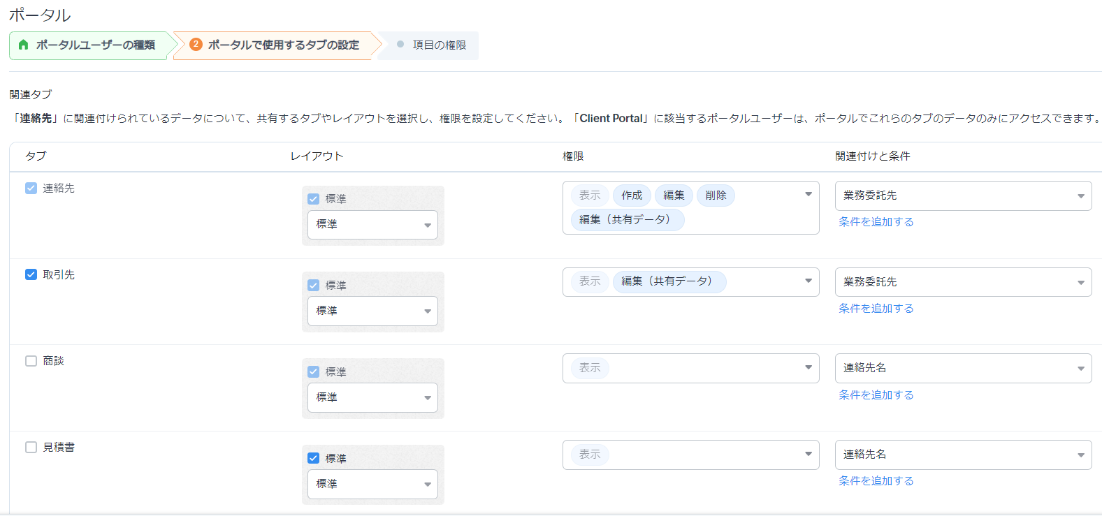This screenshot has height=516, width=1102.
Task: Enable the 商談 tab checkbox
Action: coord(31,361)
